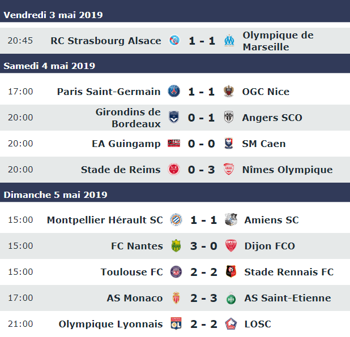Image resolution: width=350 pixels, height=337 pixels.
Task: Click the Stade Rennais FC crest
Action: (231, 271)
